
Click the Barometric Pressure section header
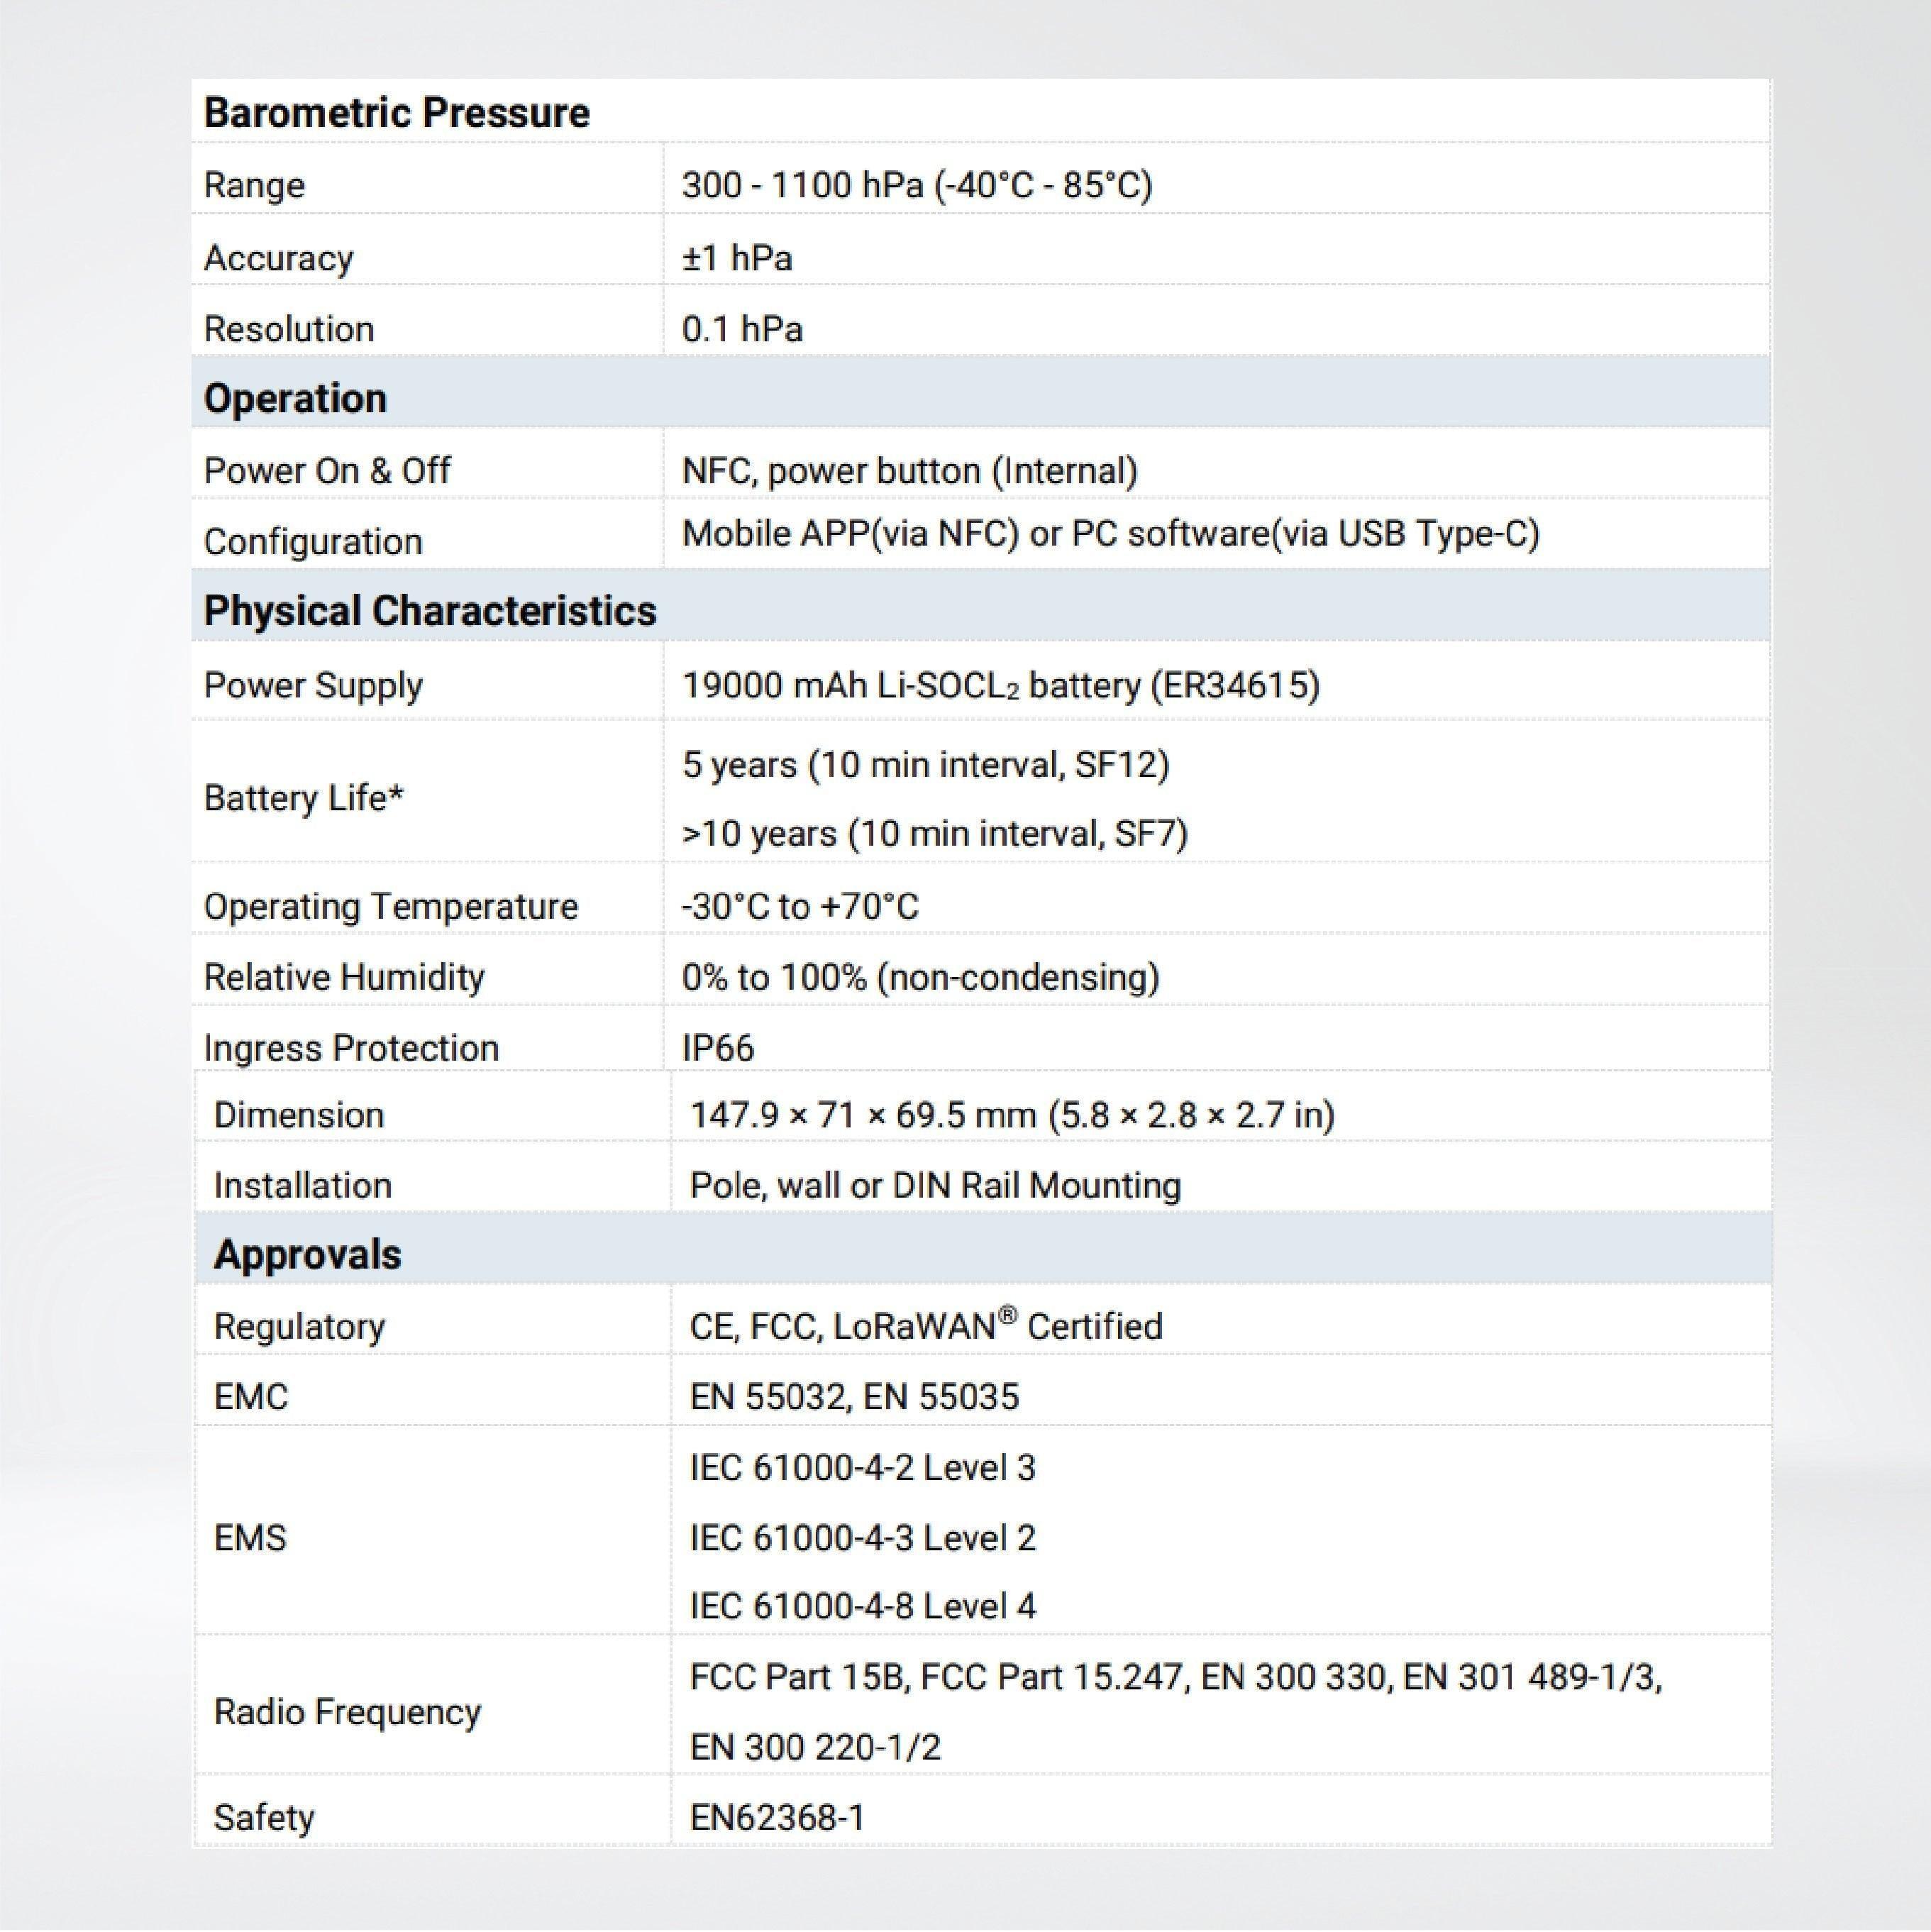(x=396, y=113)
